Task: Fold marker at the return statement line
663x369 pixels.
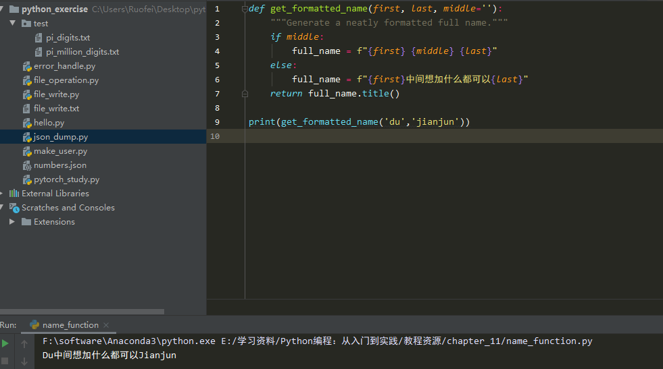Action: point(245,94)
